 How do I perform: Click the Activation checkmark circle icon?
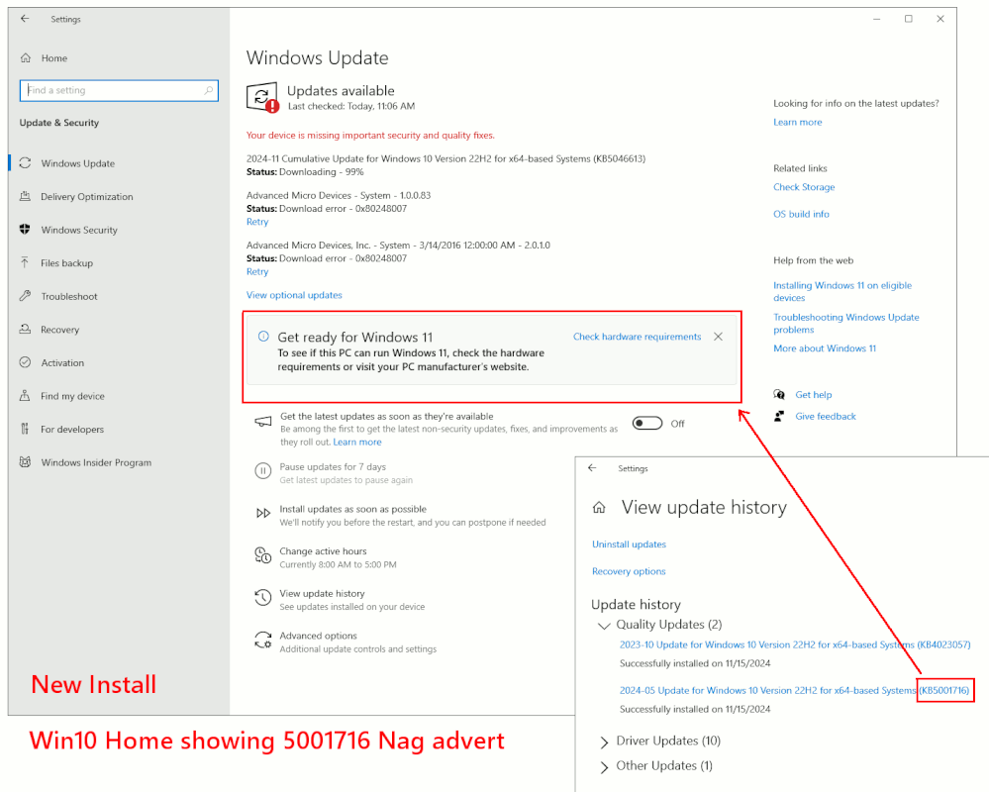tap(25, 362)
